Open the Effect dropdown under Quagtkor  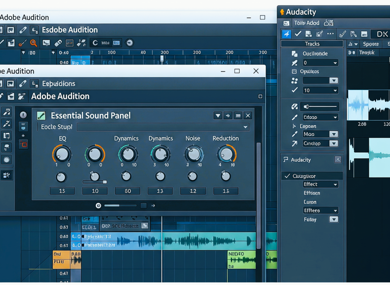point(320,184)
